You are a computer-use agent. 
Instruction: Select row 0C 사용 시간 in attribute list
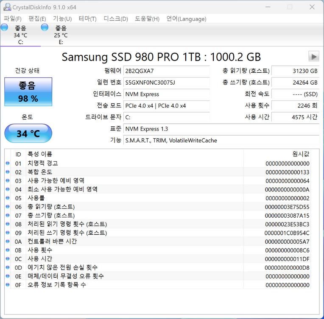(158, 259)
